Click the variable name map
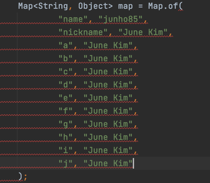210x183 pixels. [125, 7]
